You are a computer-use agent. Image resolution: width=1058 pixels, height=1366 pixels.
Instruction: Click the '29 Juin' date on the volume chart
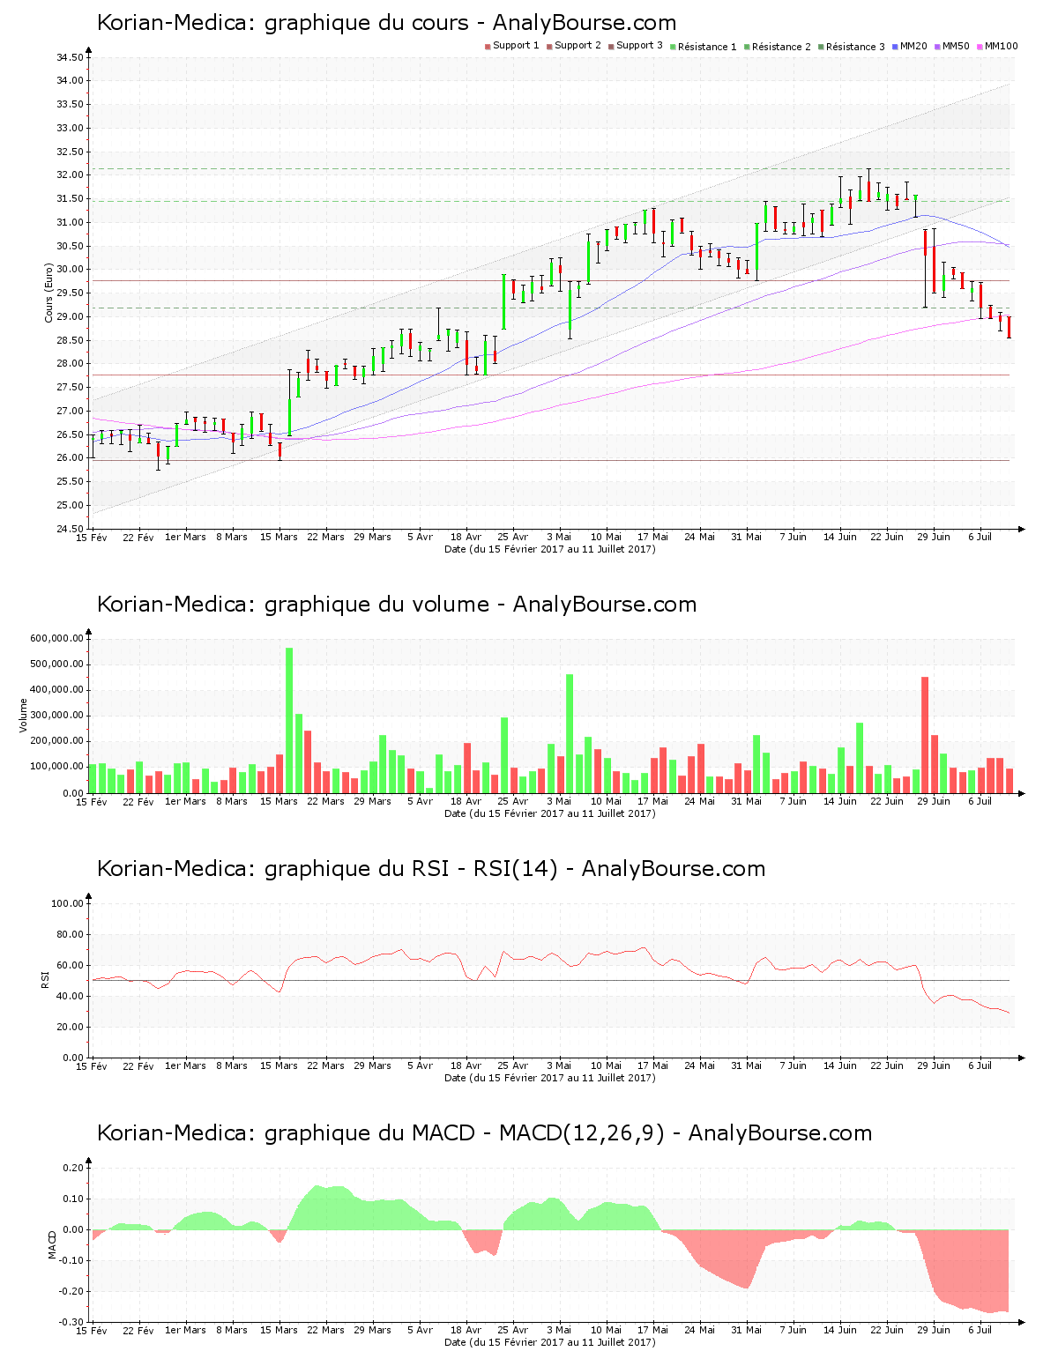coord(934,801)
